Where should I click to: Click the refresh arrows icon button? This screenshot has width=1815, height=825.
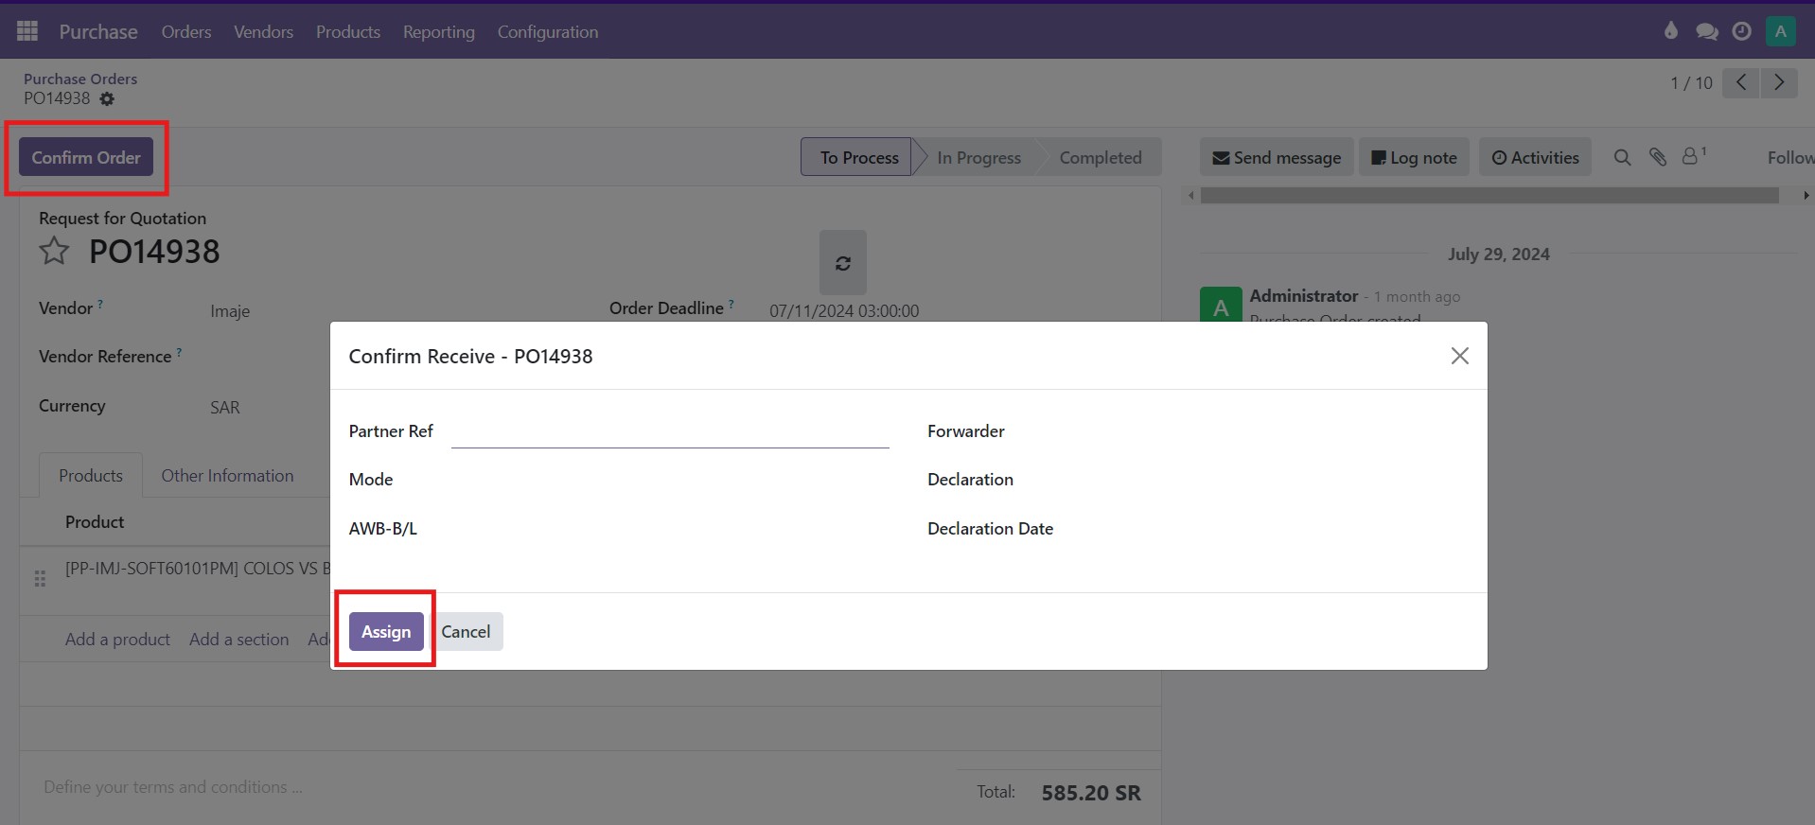[x=842, y=263]
